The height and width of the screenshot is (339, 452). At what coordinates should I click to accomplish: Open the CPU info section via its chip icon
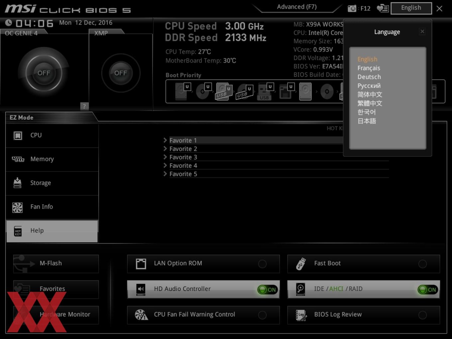(18, 136)
